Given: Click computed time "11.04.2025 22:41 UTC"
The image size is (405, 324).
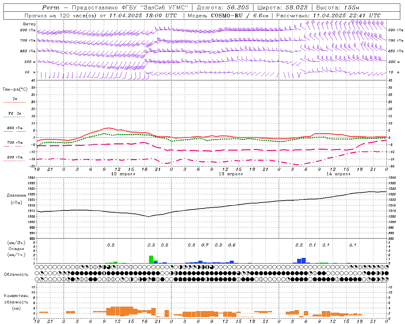Looking at the screenshot, I should coord(347,16).
